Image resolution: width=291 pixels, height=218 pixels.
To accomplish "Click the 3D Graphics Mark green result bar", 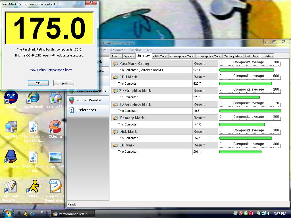I will (250, 111).
